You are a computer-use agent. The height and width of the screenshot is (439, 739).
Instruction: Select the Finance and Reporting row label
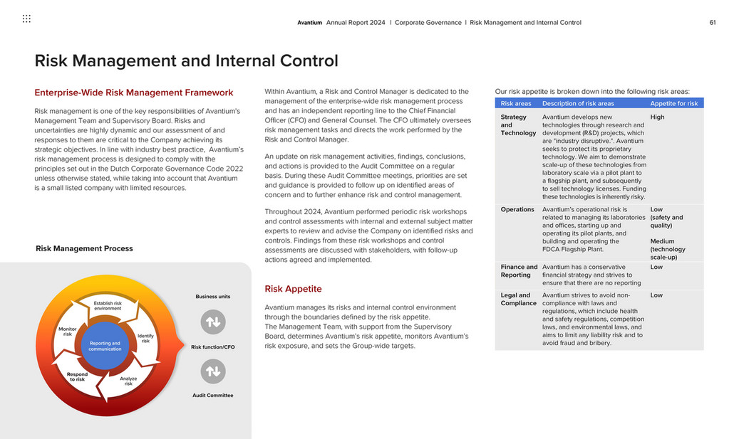point(519,270)
